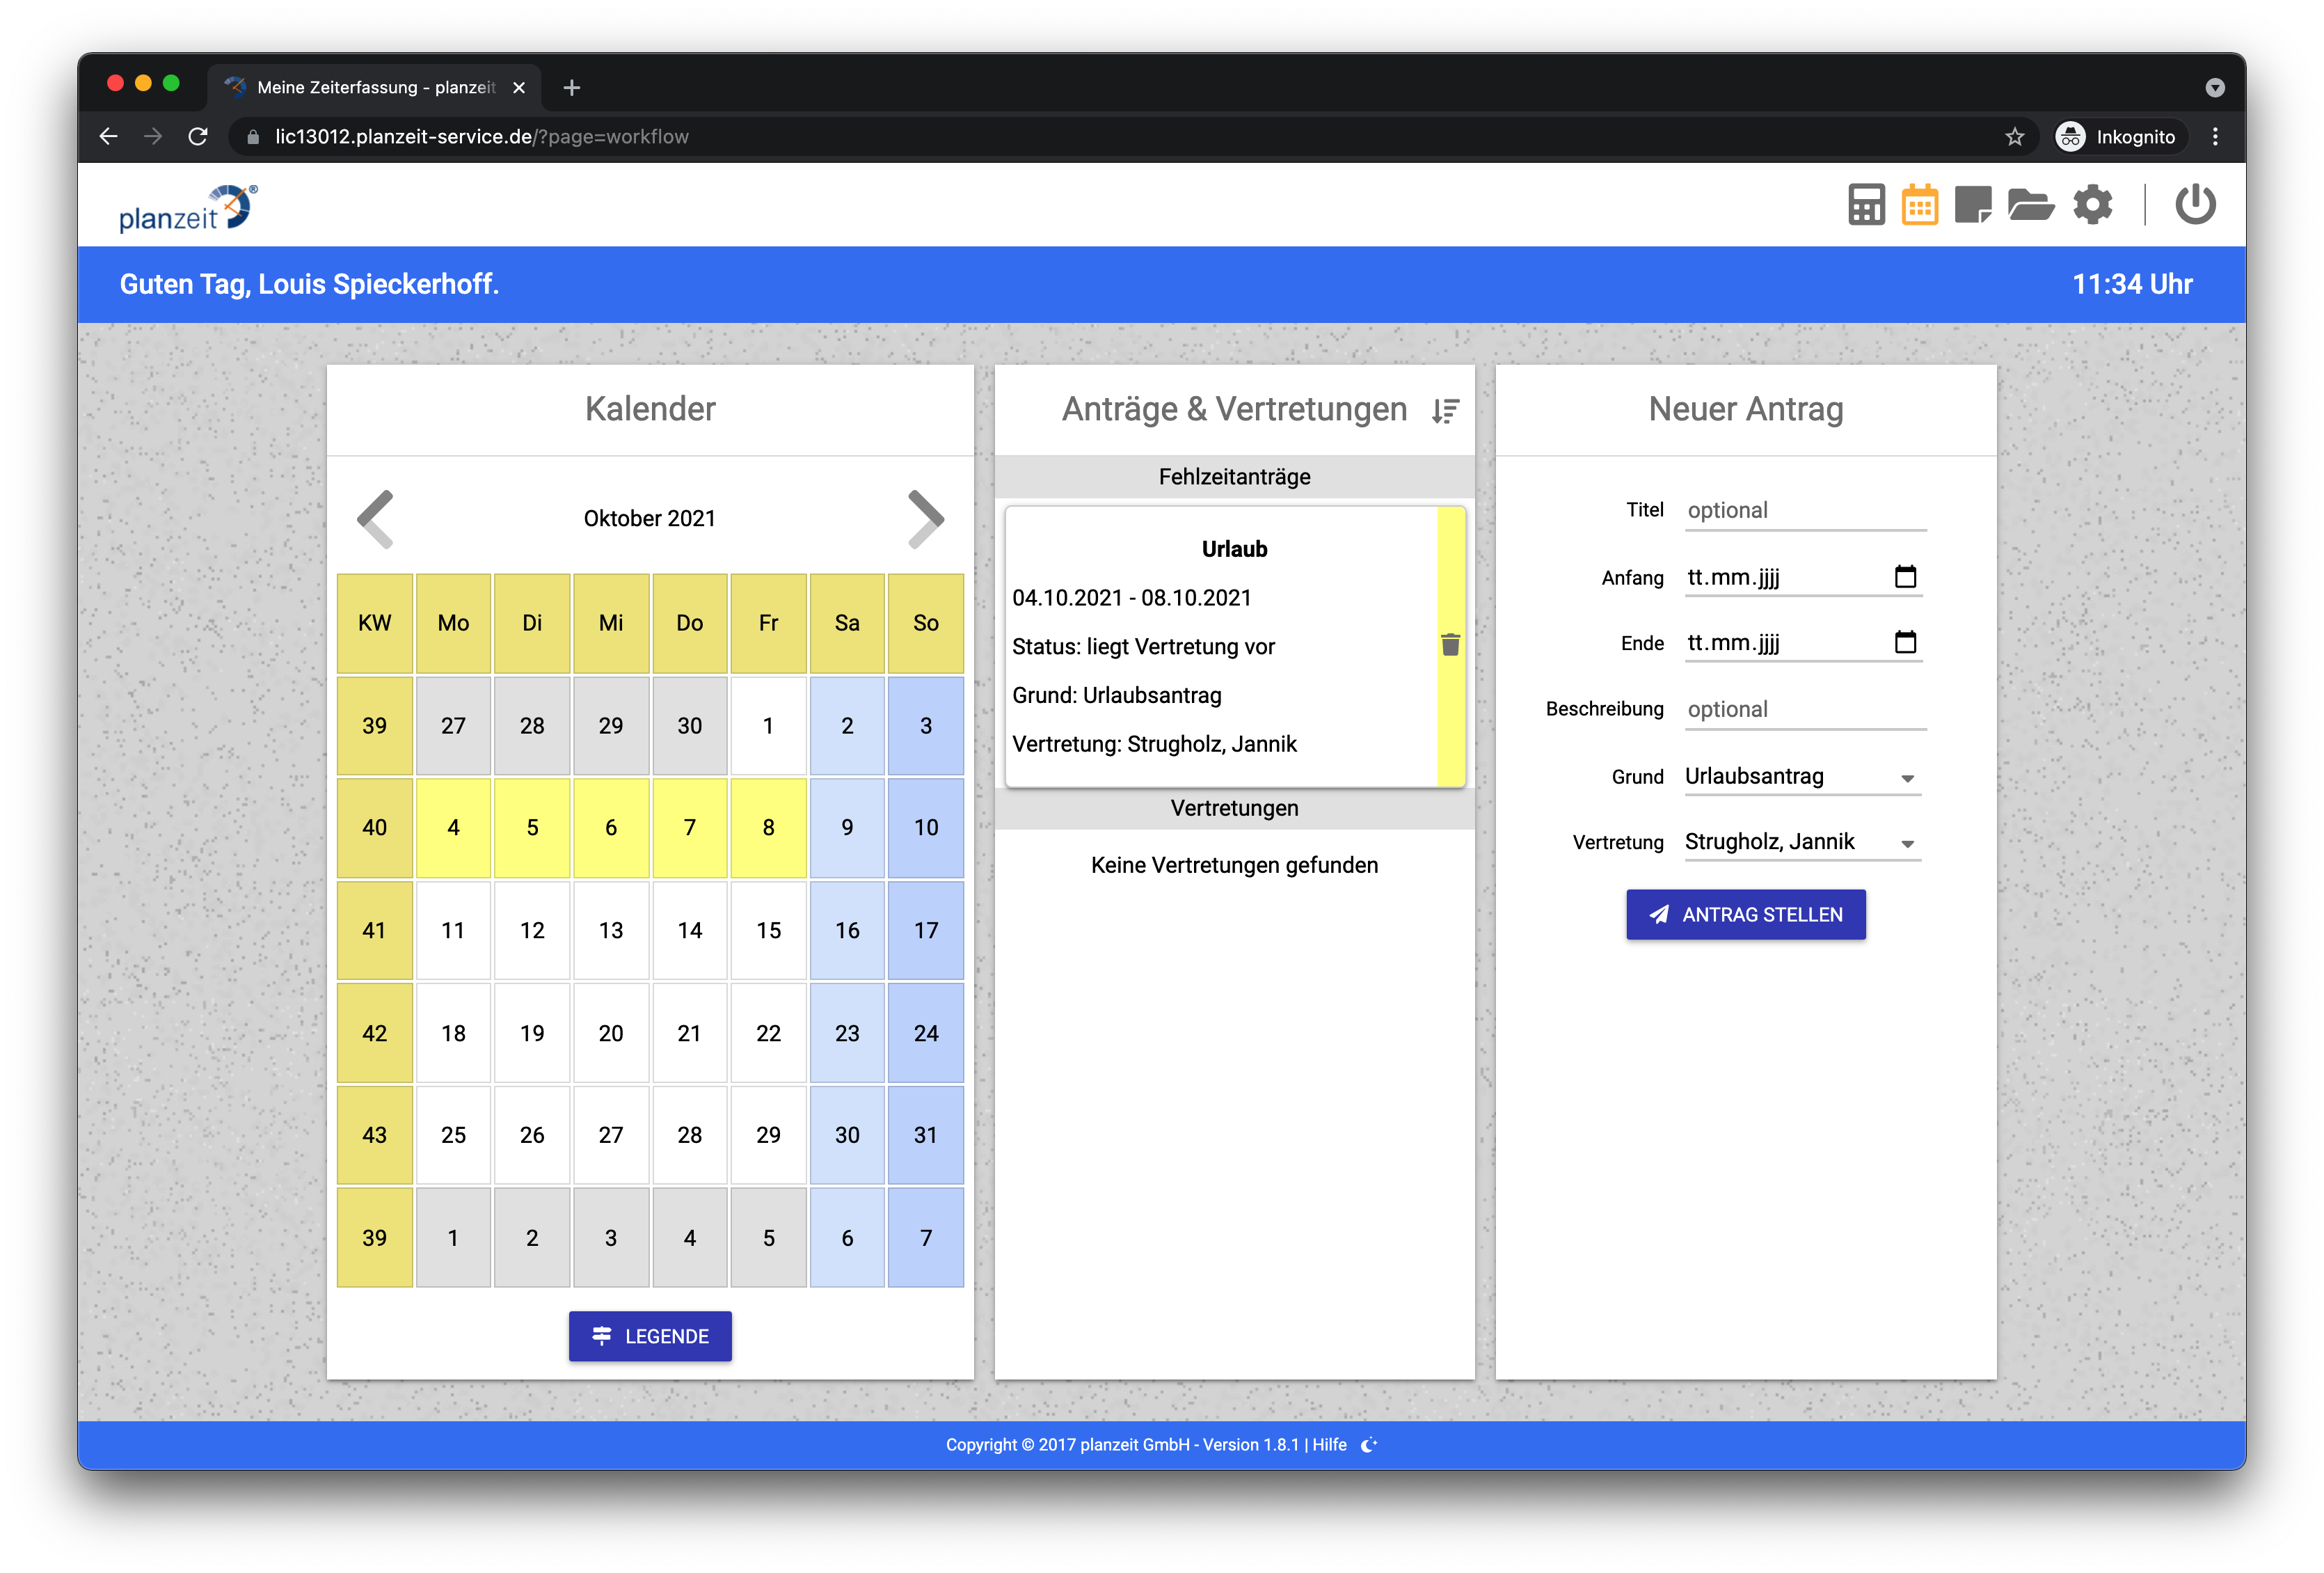Expand the Grund dropdown
2324x1573 pixels.
[x=1802, y=777]
